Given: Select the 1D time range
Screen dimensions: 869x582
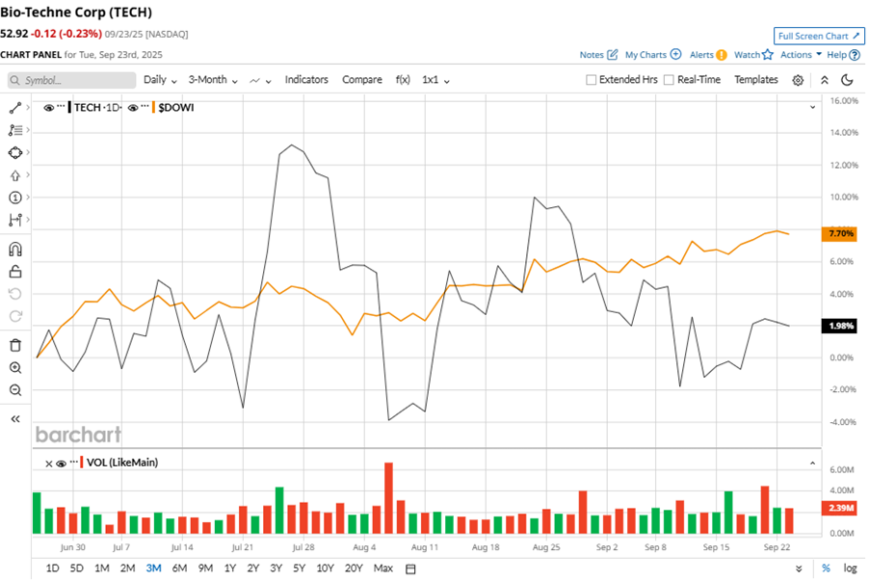Looking at the screenshot, I should (x=52, y=569).
